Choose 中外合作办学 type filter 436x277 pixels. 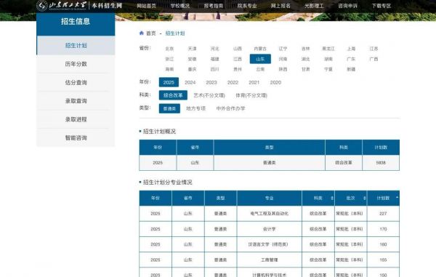230,108
